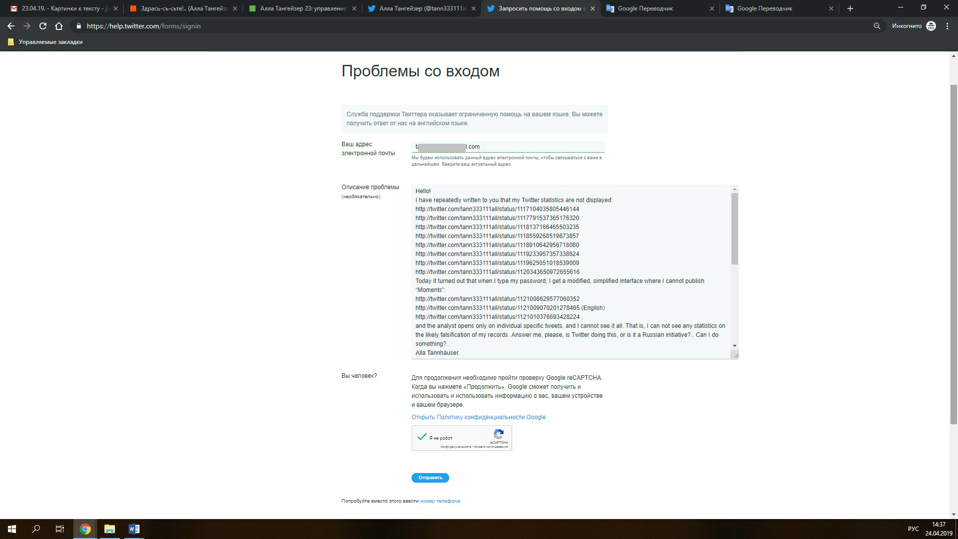Click into the problem description textarea
Viewport: 958px width, 539px height.
pyautogui.click(x=571, y=271)
